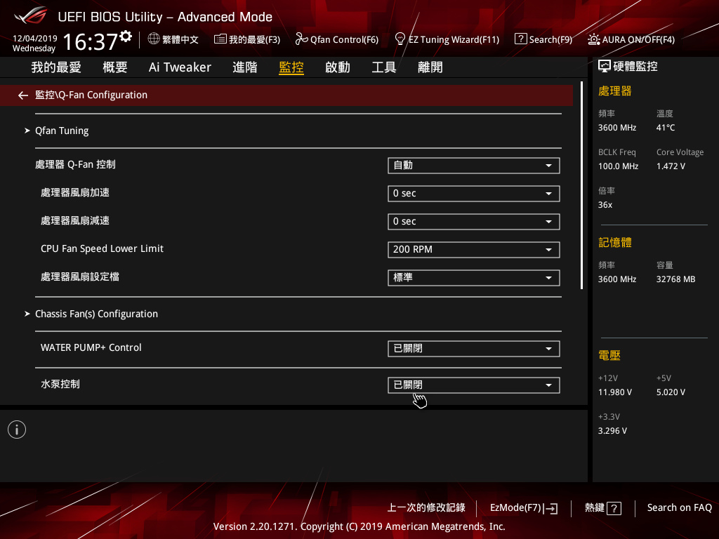The height and width of the screenshot is (539, 719).
Task: Select the 處理器風扇加速 label
Action: [x=75, y=192]
